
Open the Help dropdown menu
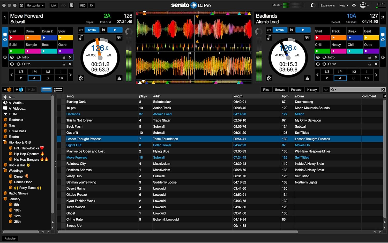(344, 5)
